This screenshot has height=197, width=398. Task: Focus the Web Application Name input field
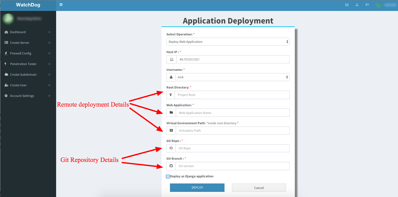tap(233, 113)
